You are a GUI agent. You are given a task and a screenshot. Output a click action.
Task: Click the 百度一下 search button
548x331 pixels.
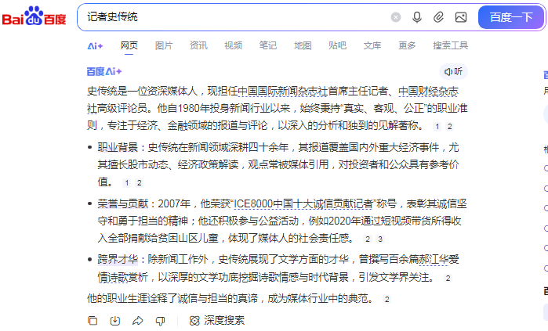coord(511,17)
